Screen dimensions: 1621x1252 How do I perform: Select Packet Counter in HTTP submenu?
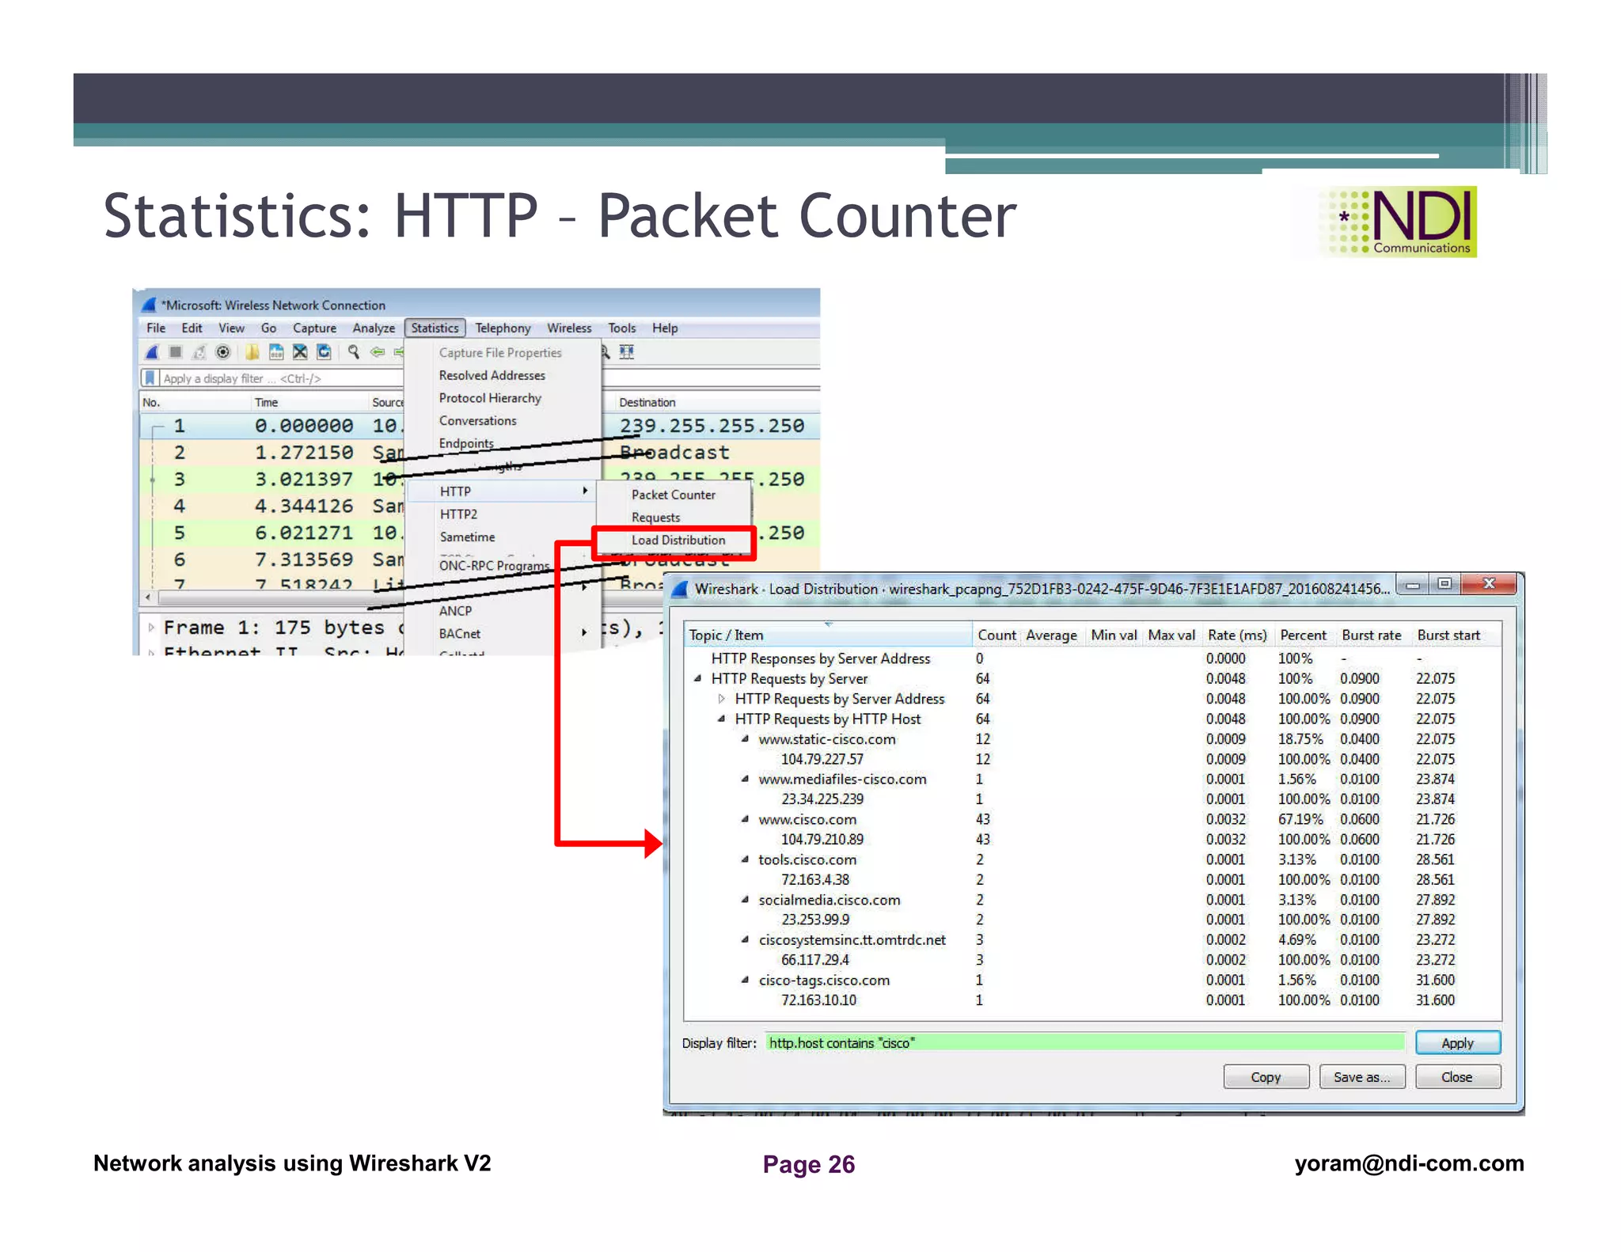(x=673, y=495)
